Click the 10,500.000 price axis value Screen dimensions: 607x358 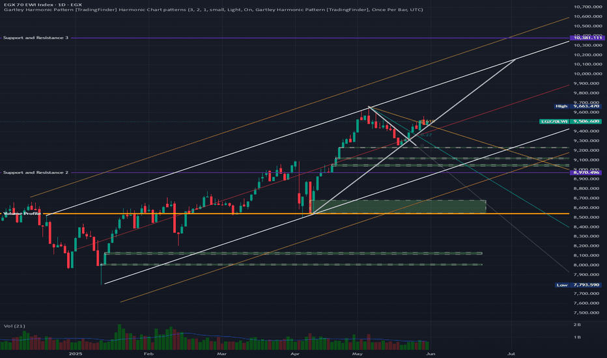pyautogui.click(x=587, y=26)
